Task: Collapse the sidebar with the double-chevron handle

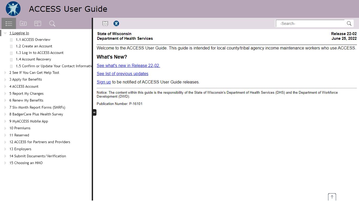Action: coord(94,112)
